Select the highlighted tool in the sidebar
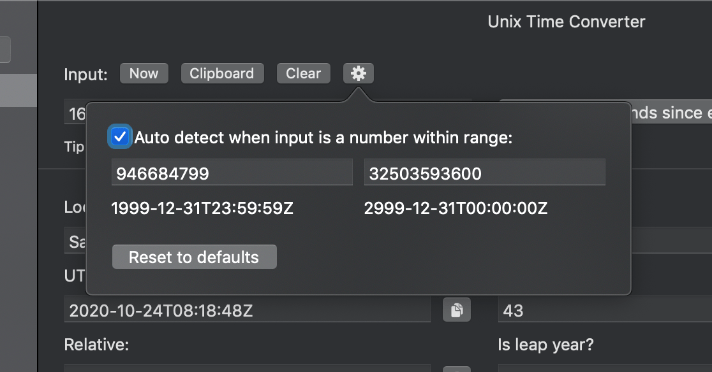 (17, 90)
